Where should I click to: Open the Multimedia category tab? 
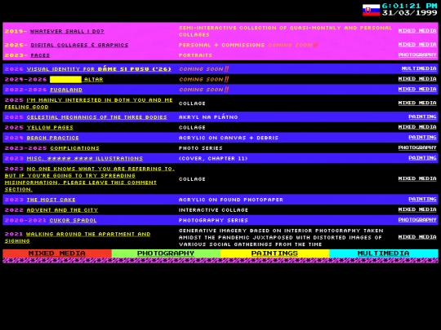pos(384,253)
